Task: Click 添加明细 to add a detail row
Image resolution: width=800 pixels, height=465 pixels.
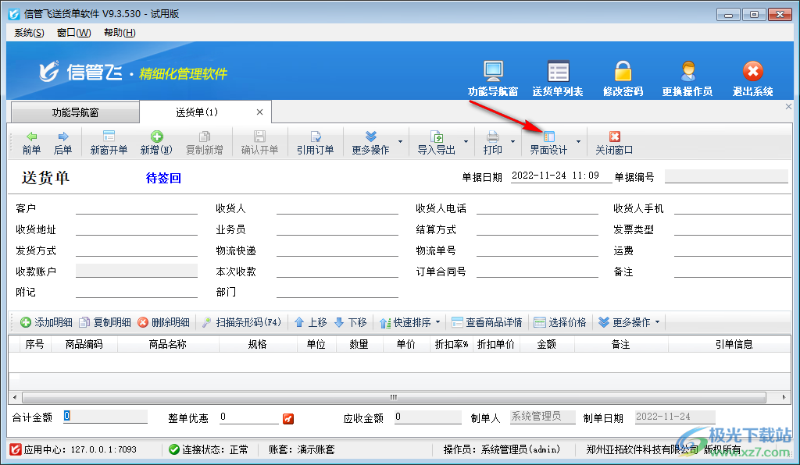Action: point(46,322)
